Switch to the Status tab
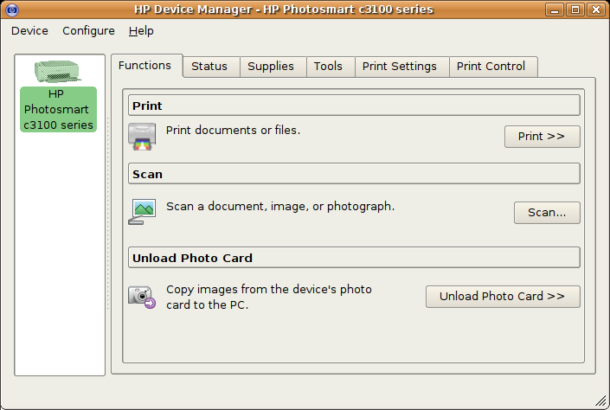The width and height of the screenshot is (610, 410). (211, 67)
